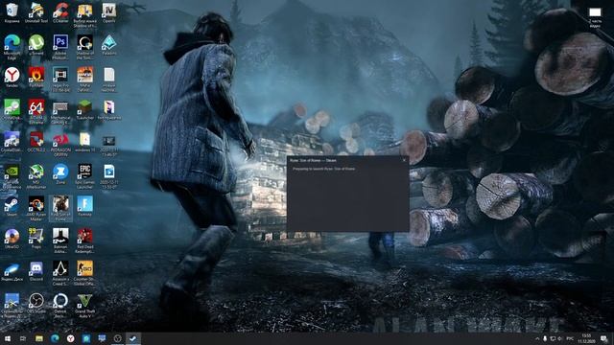Open Yandex browser from taskbar

pos(70,338)
